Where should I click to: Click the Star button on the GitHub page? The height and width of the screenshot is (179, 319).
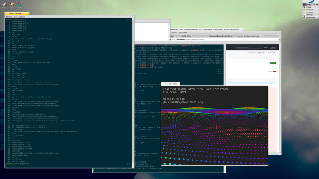tap(272, 53)
